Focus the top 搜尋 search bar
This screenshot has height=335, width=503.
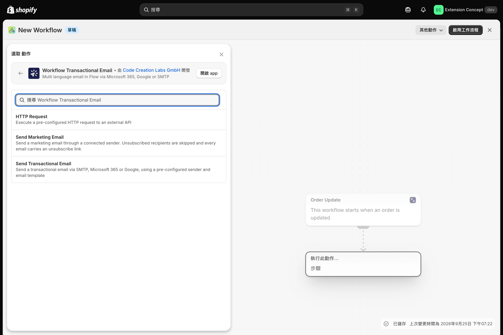click(x=251, y=10)
